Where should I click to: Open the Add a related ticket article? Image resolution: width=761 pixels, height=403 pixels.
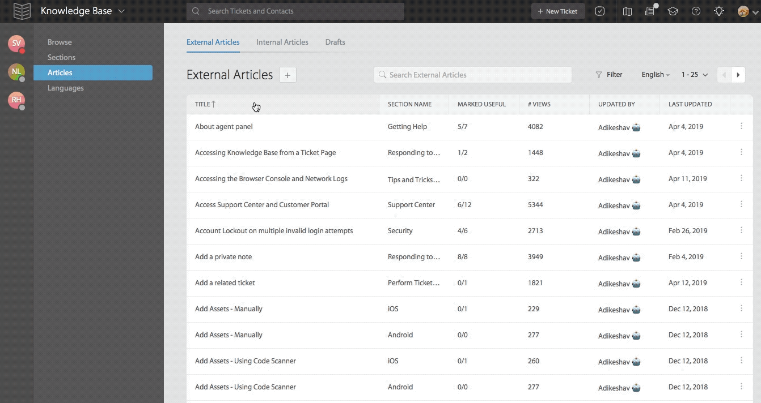(225, 283)
